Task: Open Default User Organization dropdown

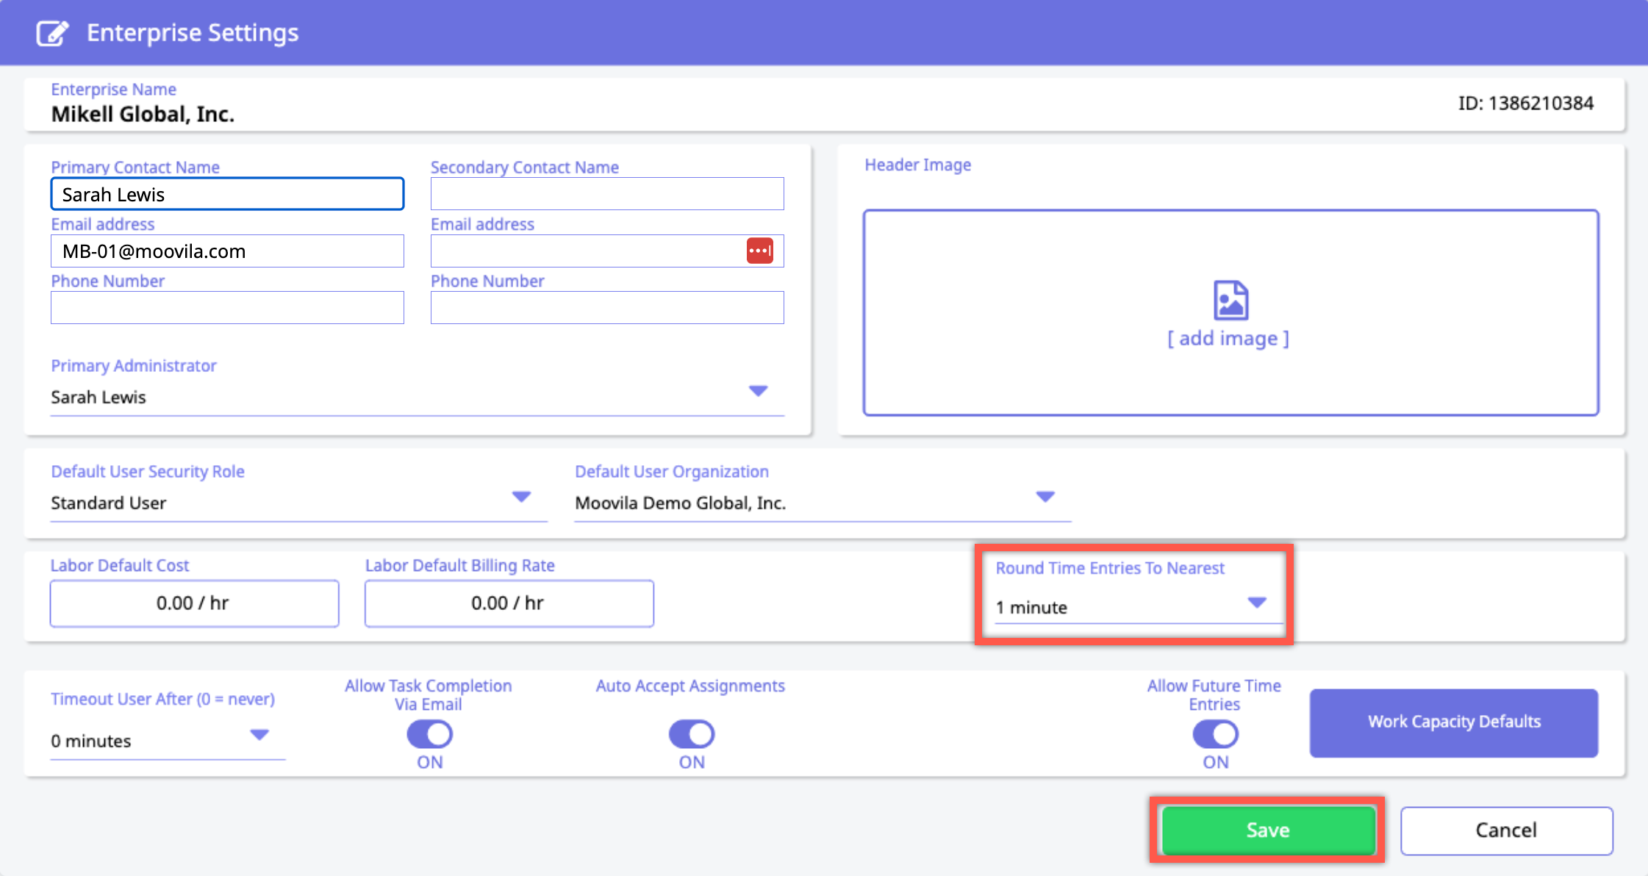Action: (1045, 497)
